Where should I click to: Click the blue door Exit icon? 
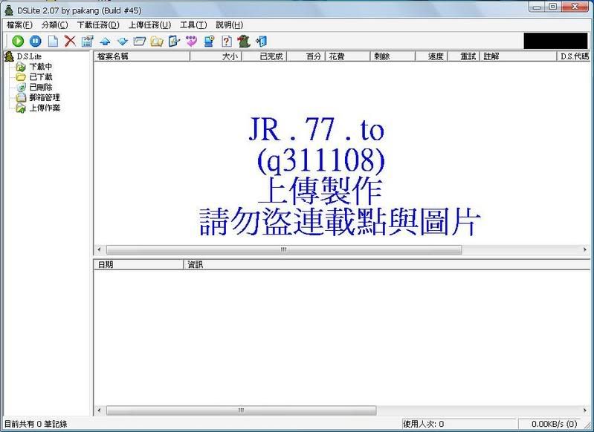[262, 41]
